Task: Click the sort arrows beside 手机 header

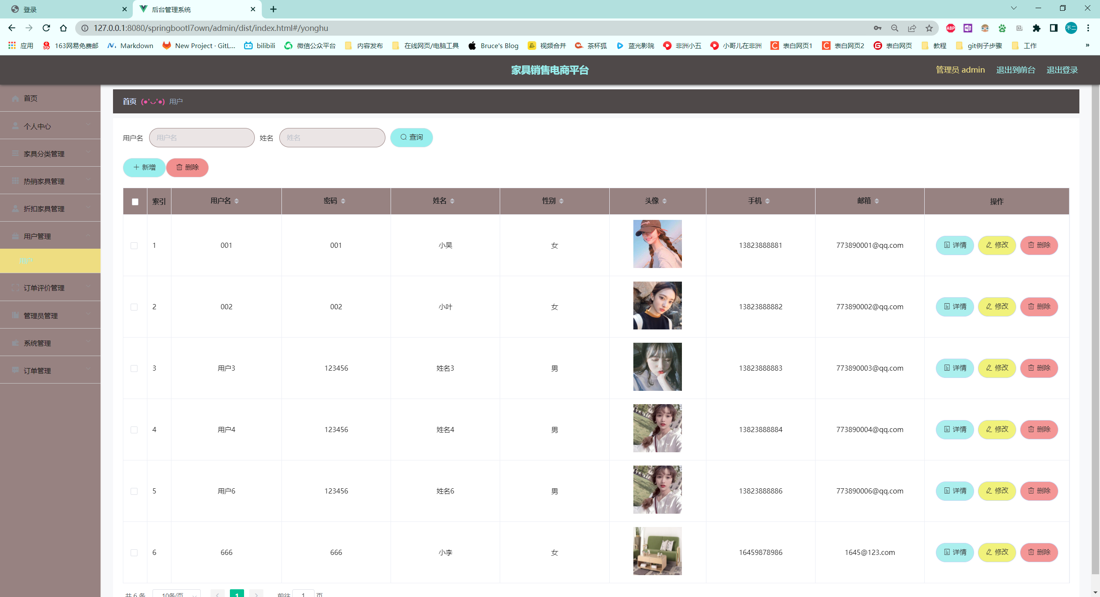Action: point(767,201)
